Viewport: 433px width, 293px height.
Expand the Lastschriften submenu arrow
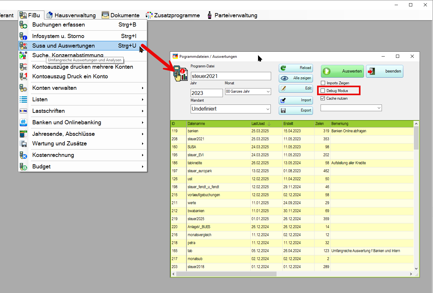pos(142,111)
